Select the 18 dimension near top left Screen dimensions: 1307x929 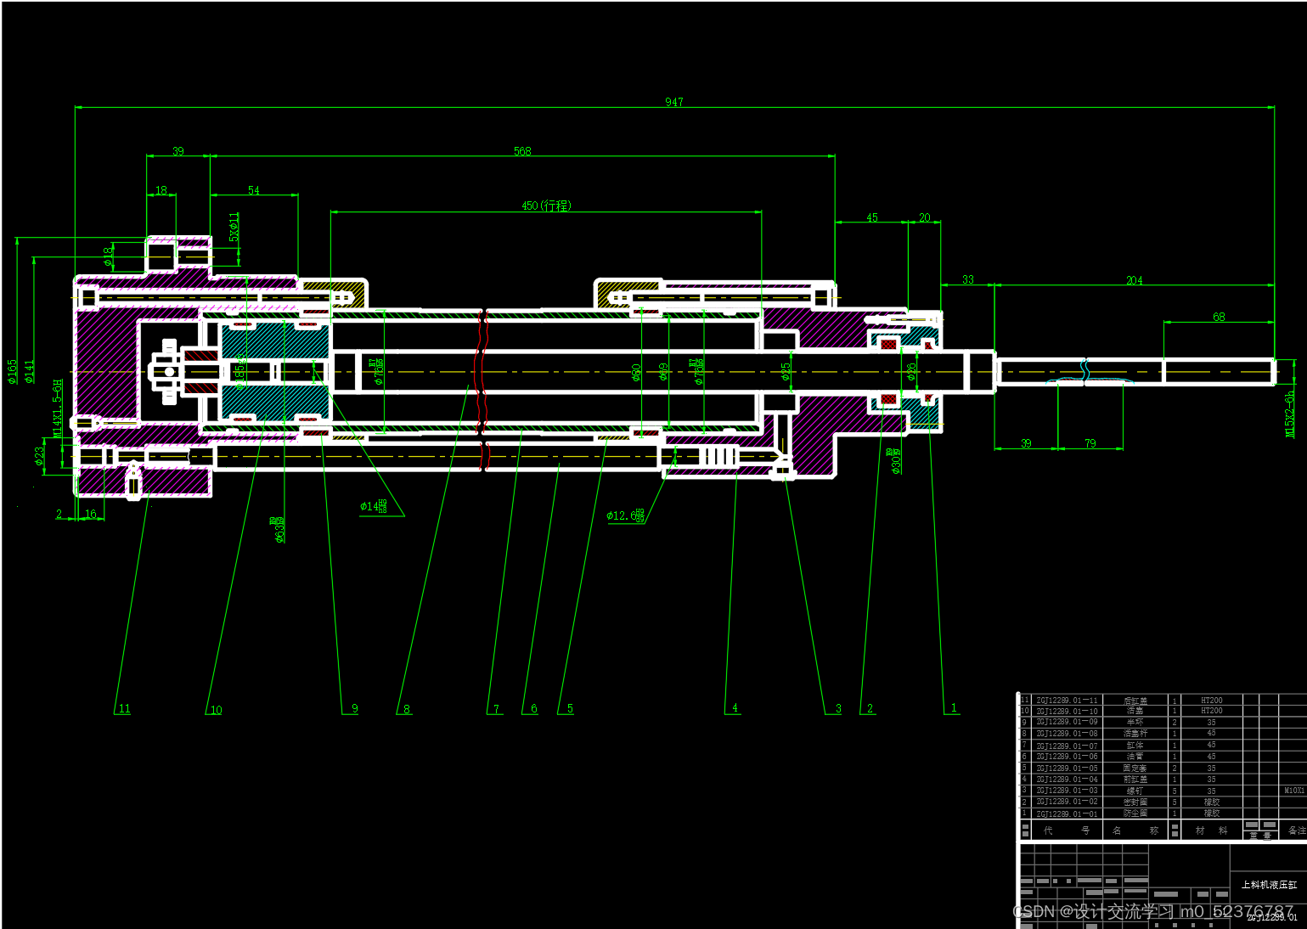(161, 190)
